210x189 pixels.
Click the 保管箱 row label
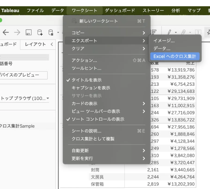(x=97, y=184)
